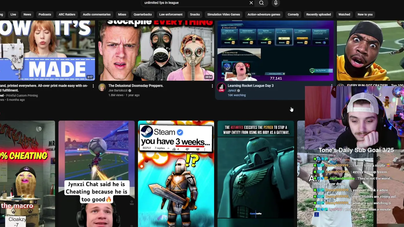Screen dimensions: 404x227
Task: Open the Steam 'you have 3 weeks' short
Action: (176, 174)
